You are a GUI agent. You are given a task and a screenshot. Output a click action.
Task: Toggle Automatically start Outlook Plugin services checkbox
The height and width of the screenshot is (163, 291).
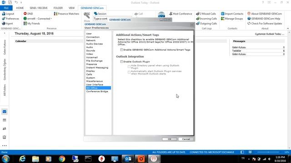click(129, 72)
